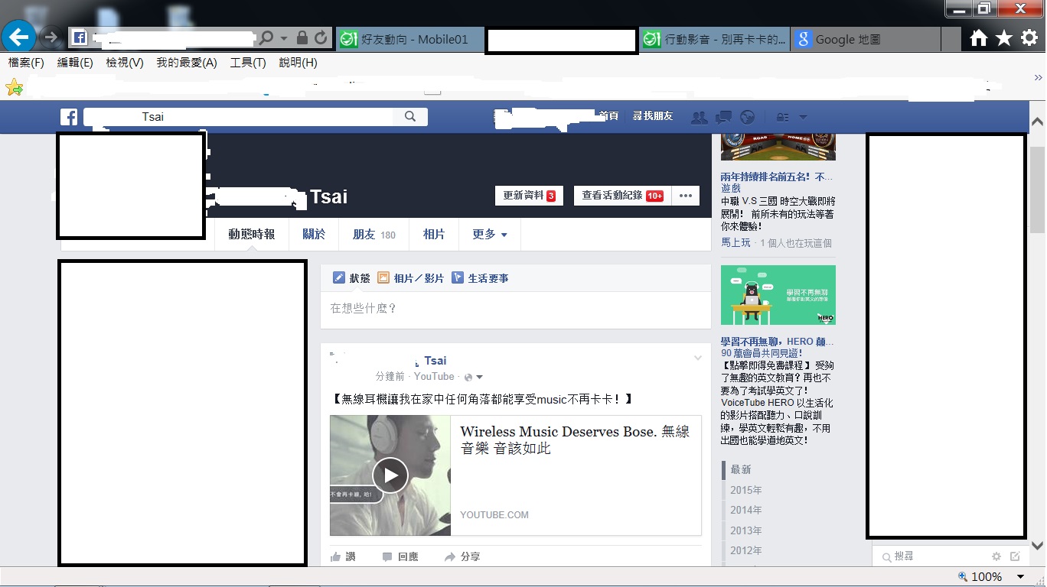1047x587 pixels.
Task: Open the green HERO ad image
Action: (x=778, y=295)
